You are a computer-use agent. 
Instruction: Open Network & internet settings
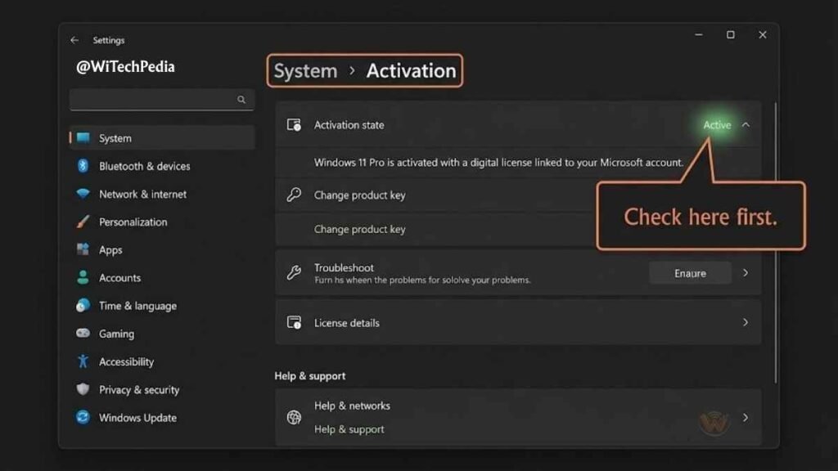pyautogui.click(x=142, y=195)
